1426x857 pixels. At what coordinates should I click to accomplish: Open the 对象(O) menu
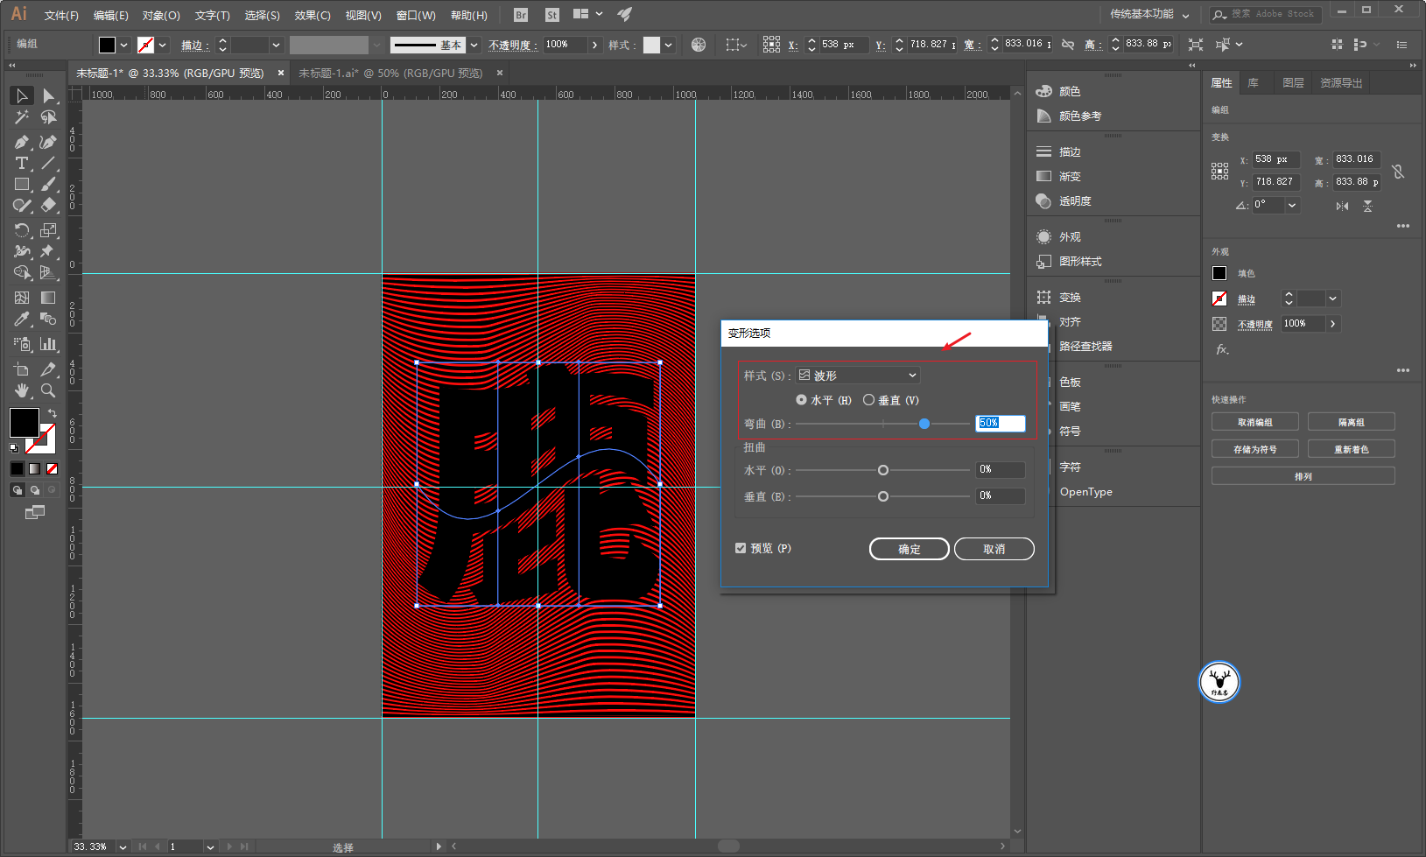(161, 15)
